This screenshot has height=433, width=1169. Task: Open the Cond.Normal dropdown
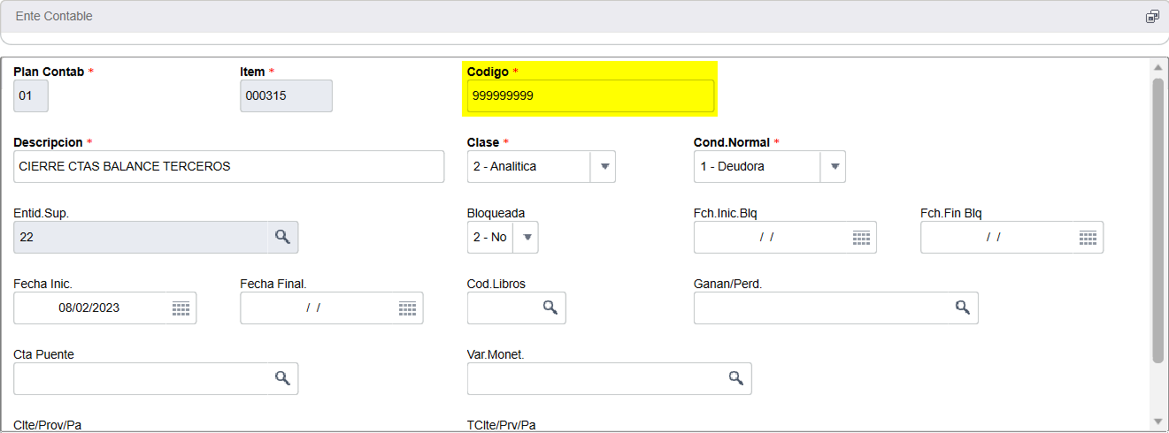pos(833,166)
